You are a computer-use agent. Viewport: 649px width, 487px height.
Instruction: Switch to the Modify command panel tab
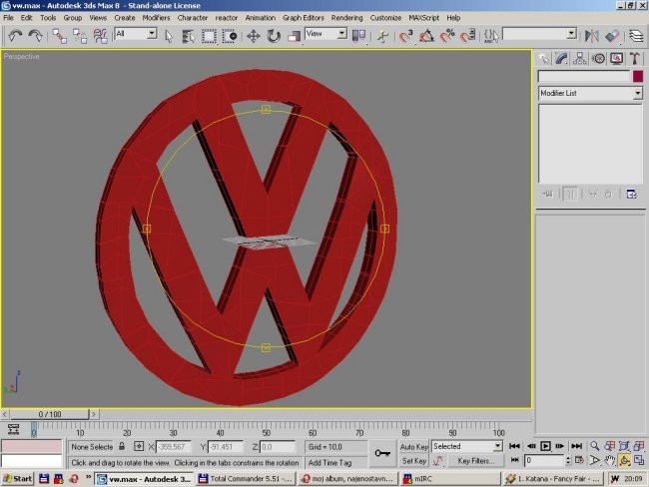coord(562,59)
